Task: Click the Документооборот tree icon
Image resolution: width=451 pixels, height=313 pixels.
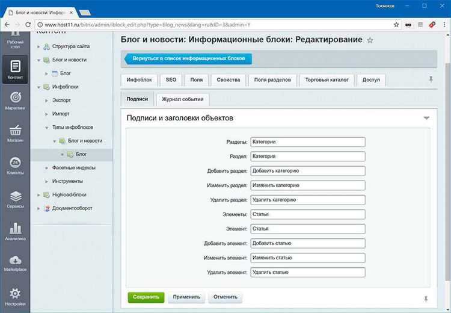Action: [46, 208]
